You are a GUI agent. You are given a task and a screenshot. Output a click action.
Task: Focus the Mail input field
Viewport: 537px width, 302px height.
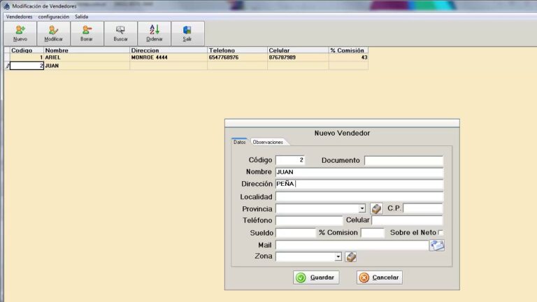352,245
